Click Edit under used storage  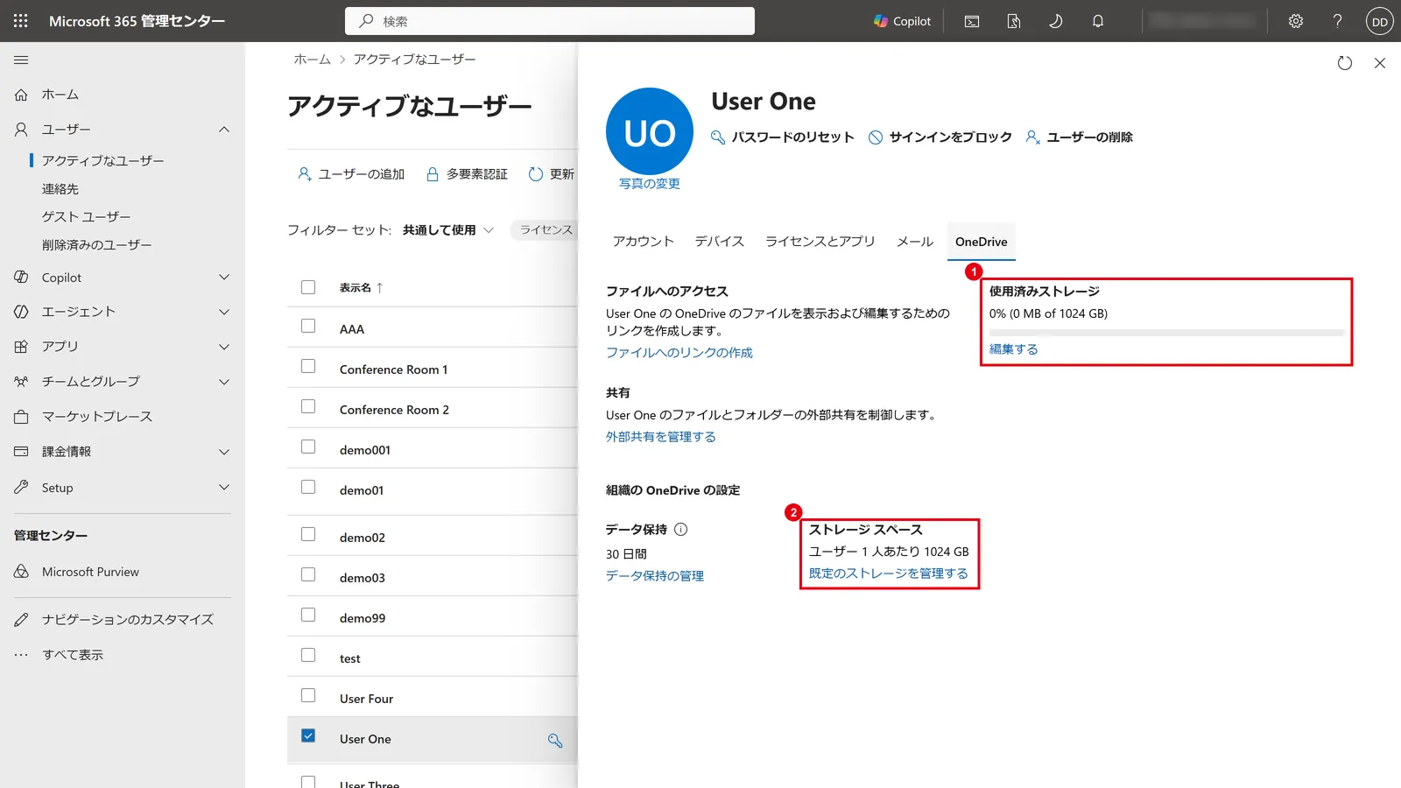click(1013, 349)
